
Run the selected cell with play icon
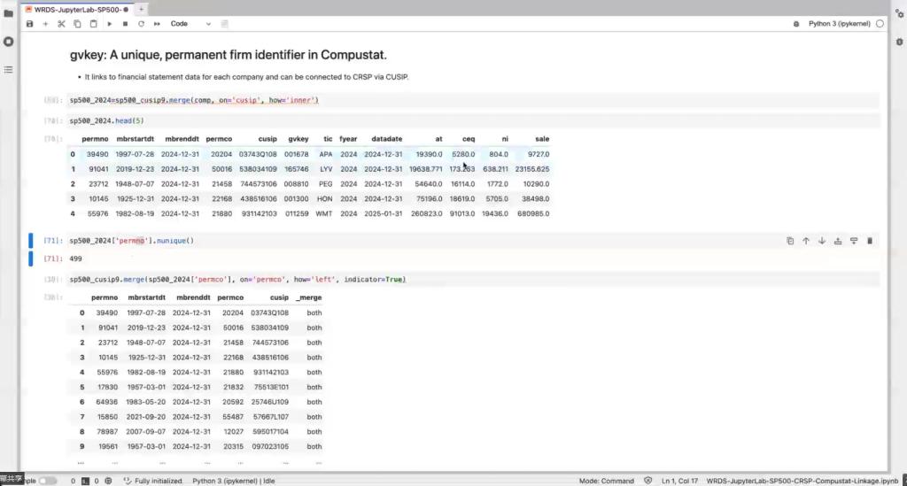click(x=110, y=24)
